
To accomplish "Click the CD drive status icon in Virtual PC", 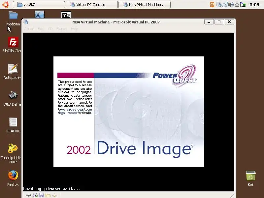I will [x=35, y=195].
